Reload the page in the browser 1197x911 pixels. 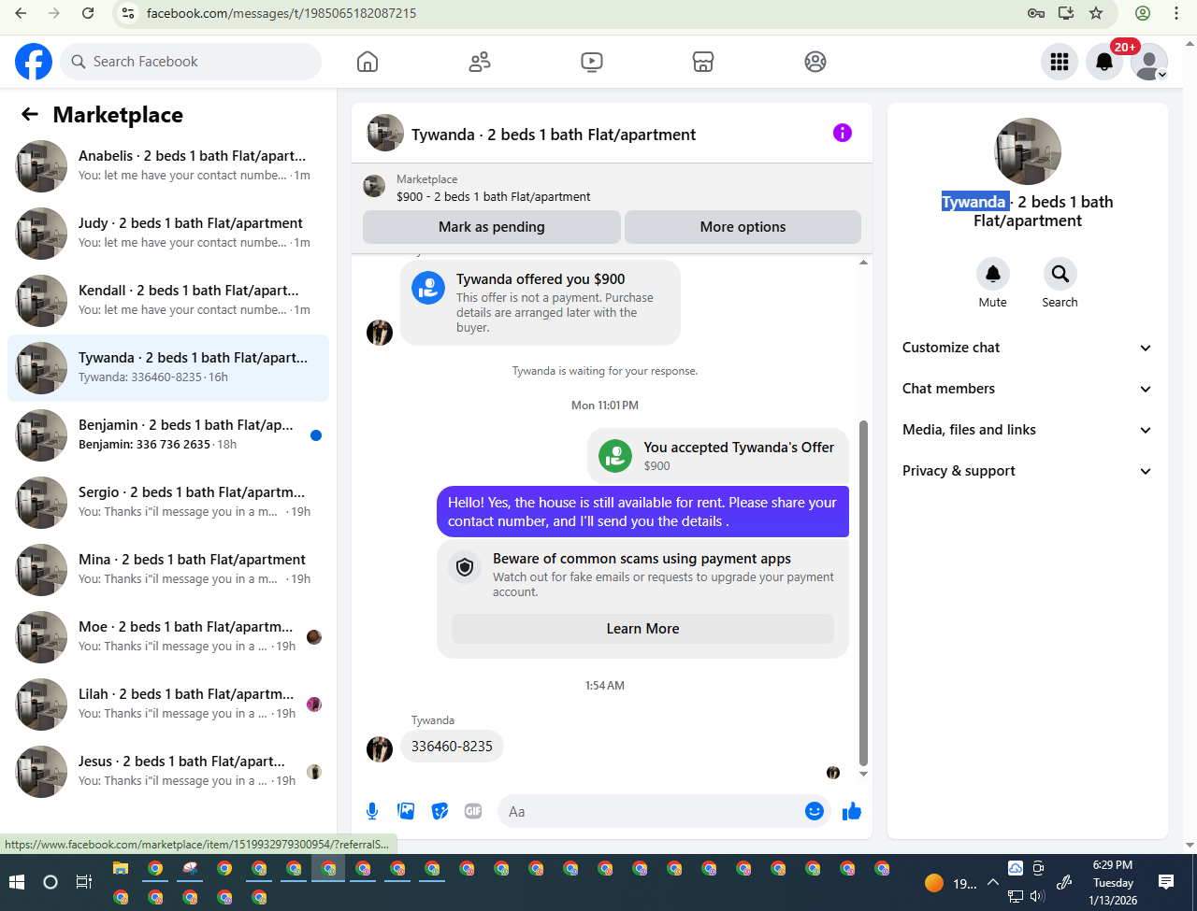coord(88,13)
